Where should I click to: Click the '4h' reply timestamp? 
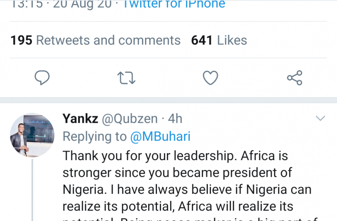(175, 119)
